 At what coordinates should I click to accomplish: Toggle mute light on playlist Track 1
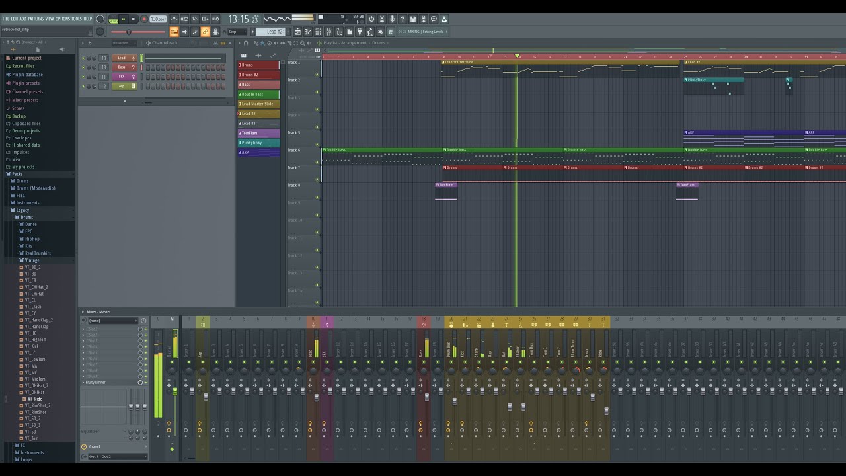pyautogui.click(x=317, y=74)
